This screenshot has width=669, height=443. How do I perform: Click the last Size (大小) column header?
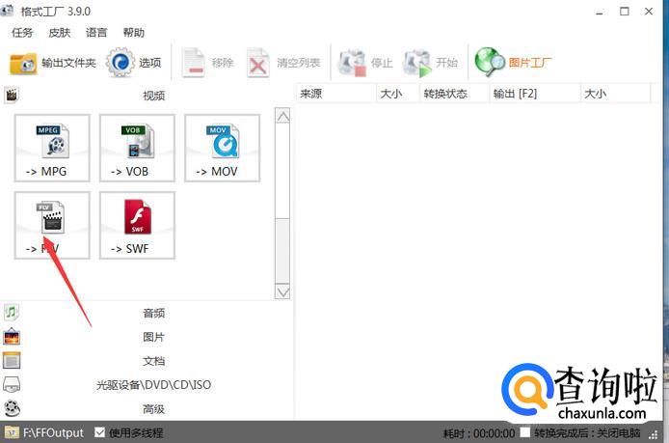coord(616,94)
